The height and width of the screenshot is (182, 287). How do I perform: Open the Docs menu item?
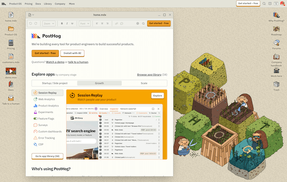[38, 4]
